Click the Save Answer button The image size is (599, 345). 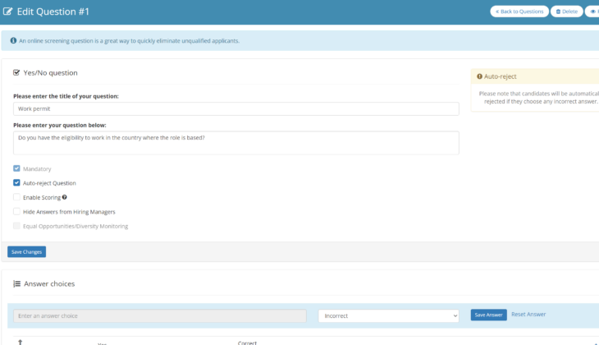[488, 315]
